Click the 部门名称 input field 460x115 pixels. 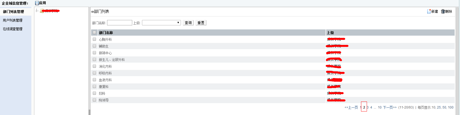[120, 23]
